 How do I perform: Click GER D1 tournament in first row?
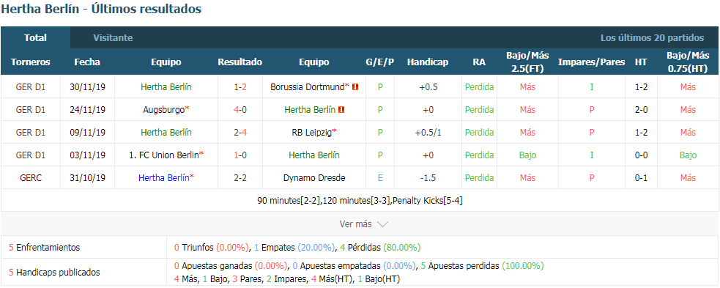[x=31, y=86]
